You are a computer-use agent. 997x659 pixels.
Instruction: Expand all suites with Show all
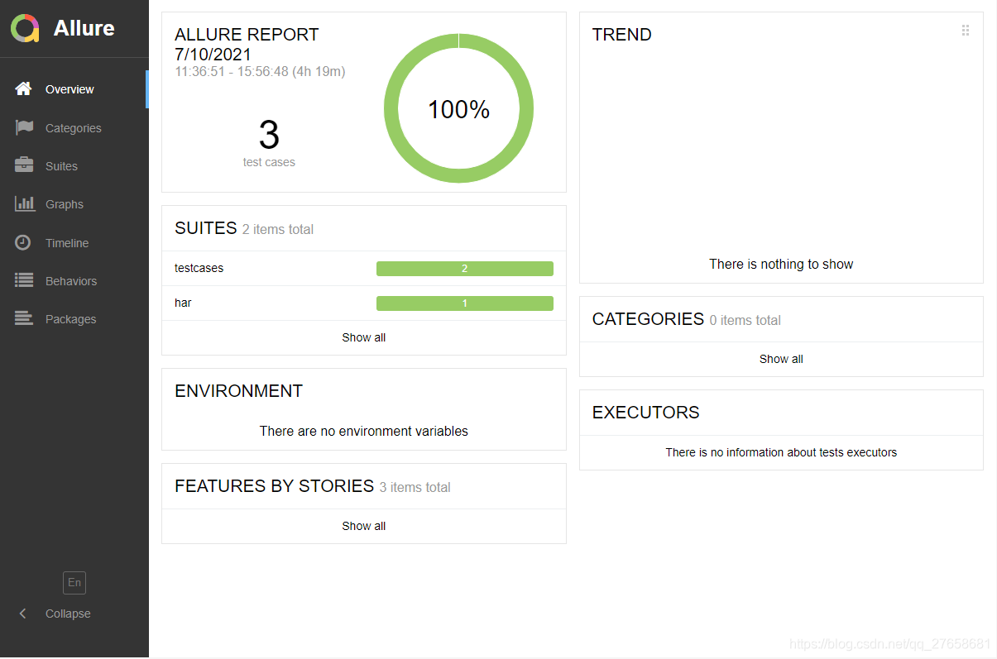[x=363, y=337]
